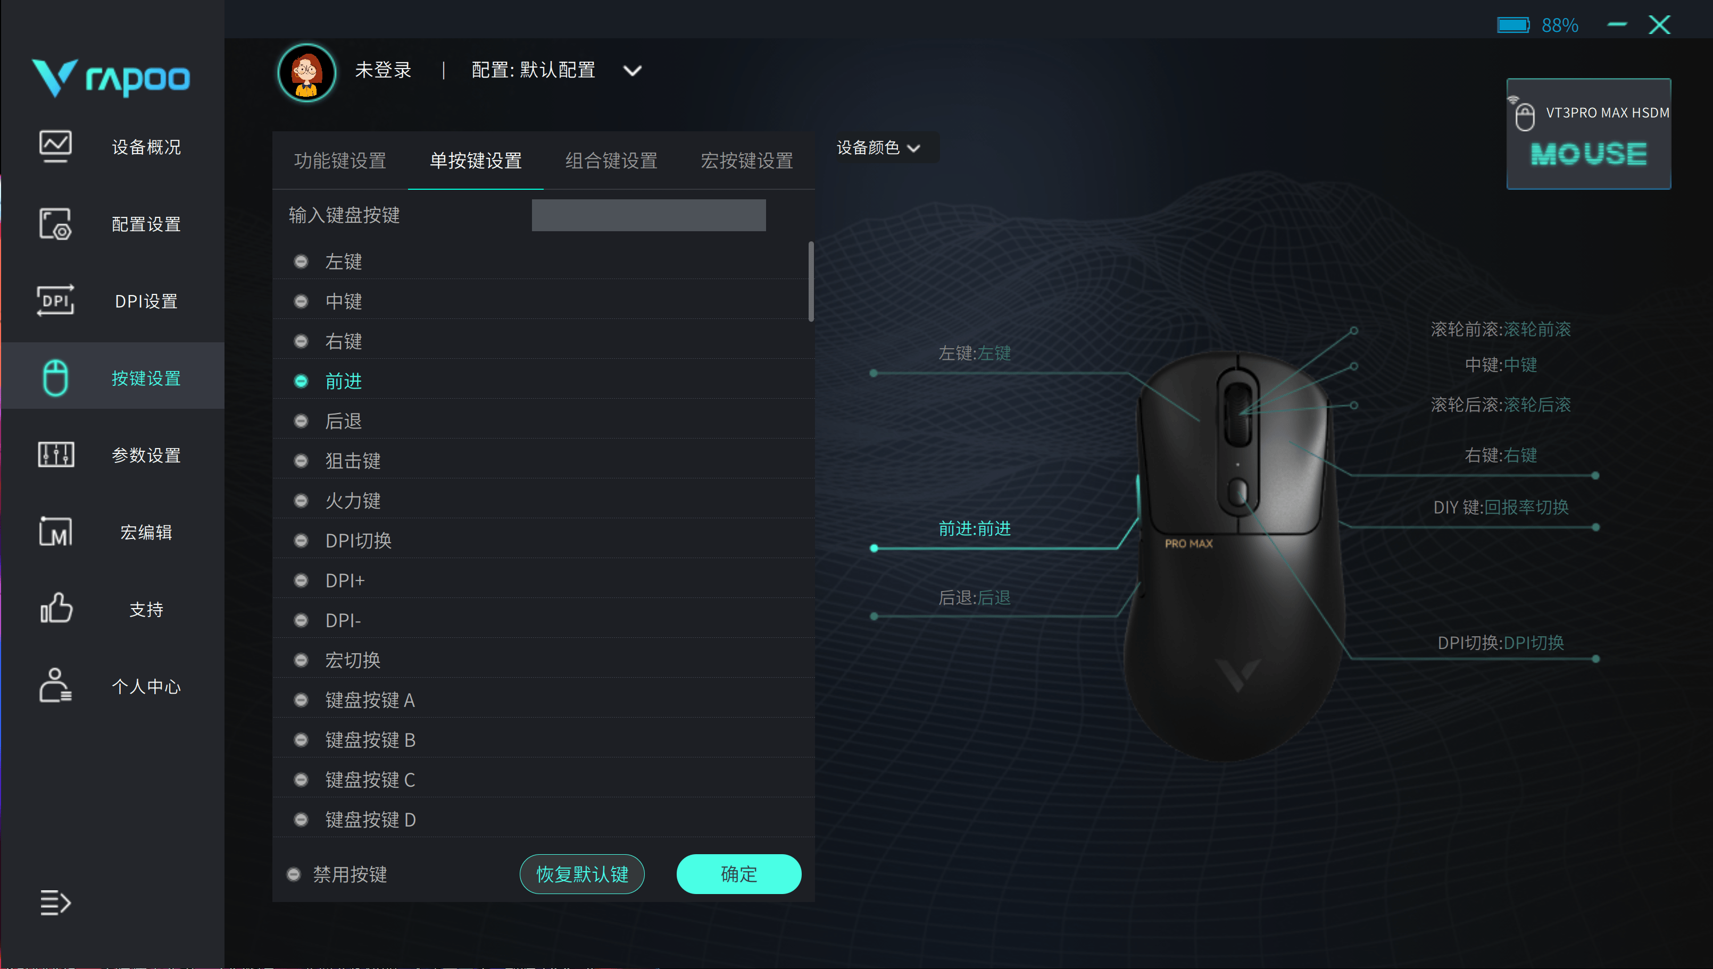Select the VT3PRO MAX HSDM device card

click(1589, 134)
